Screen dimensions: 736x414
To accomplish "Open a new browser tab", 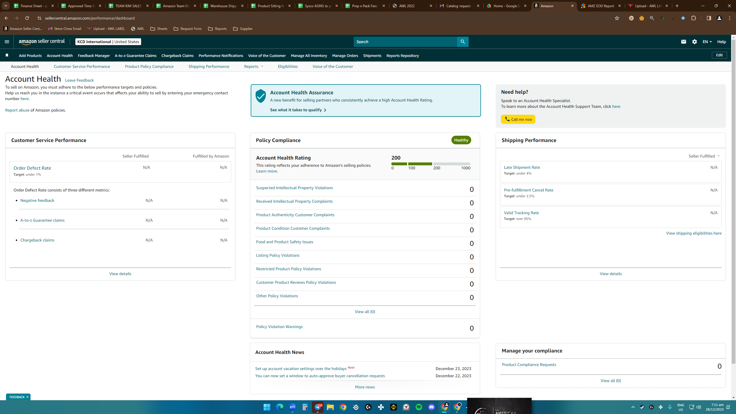I will [677, 6].
